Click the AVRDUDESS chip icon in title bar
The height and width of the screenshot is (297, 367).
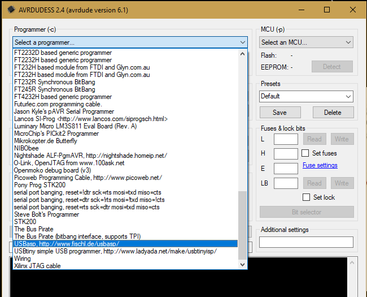point(11,10)
